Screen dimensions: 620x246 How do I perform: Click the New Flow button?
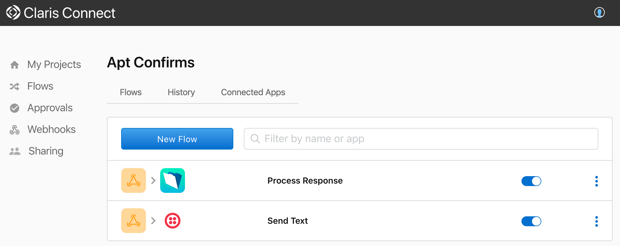click(x=177, y=139)
